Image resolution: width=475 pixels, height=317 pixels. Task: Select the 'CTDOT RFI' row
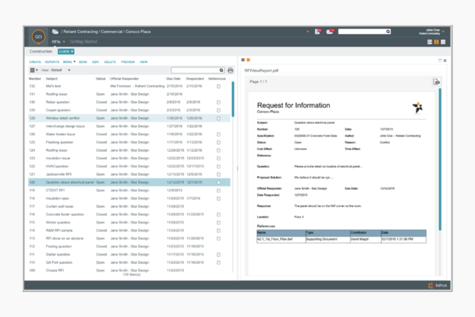click(129, 190)
